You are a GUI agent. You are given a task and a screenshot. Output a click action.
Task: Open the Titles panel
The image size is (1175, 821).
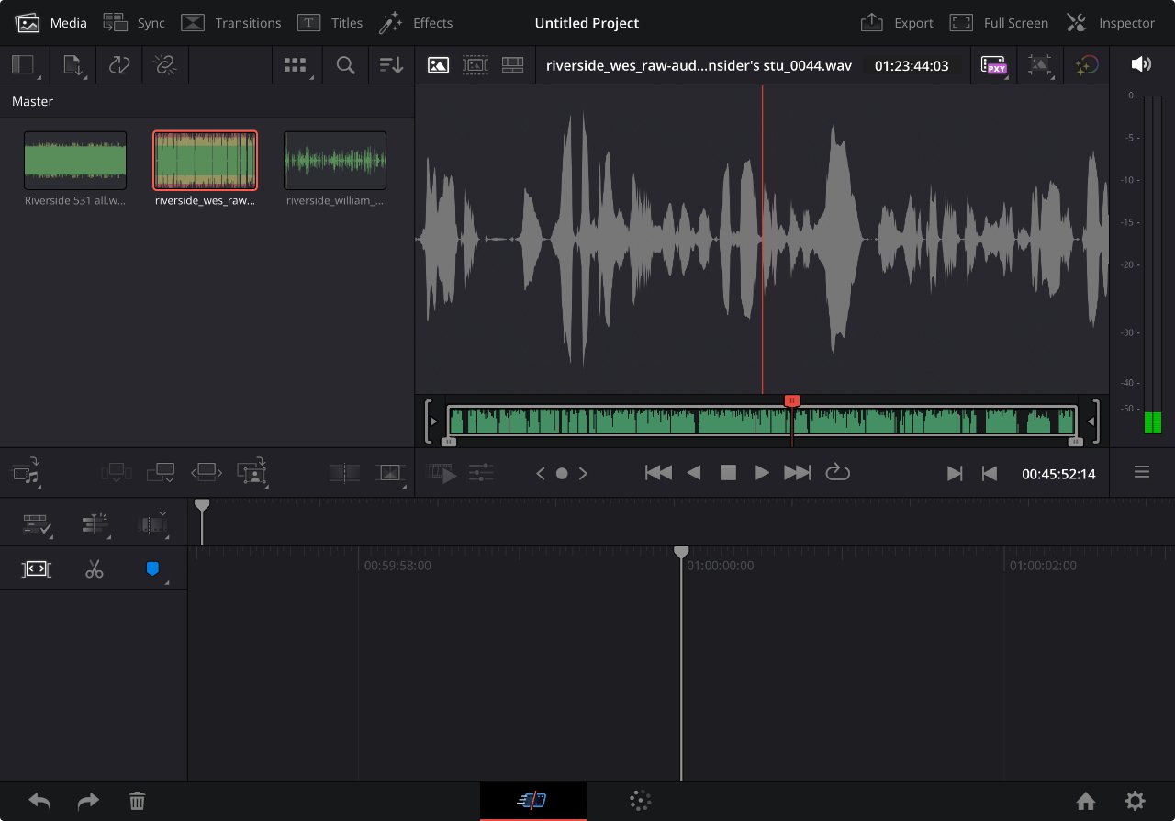[x=330, y=22]
